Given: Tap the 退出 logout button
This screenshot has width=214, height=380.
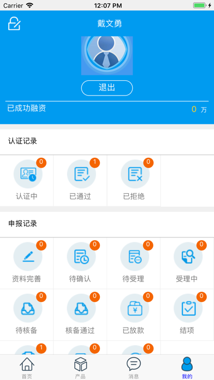Looking at the screenshot, I should pyautogui.click(x=107, y=88).
